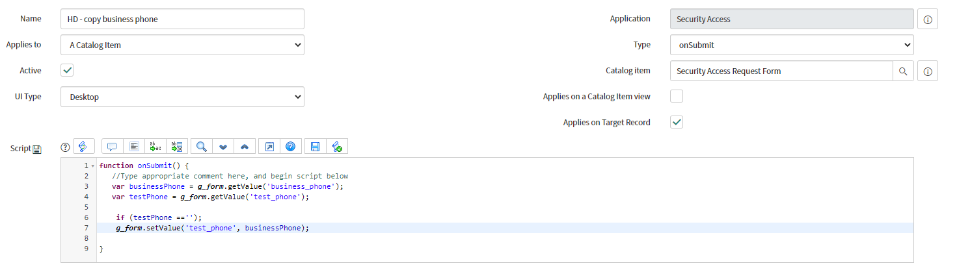The width and height of the screenshot is (957, 270).
Task: Open info icon next to Catalog item
Action: coord(928,71)
